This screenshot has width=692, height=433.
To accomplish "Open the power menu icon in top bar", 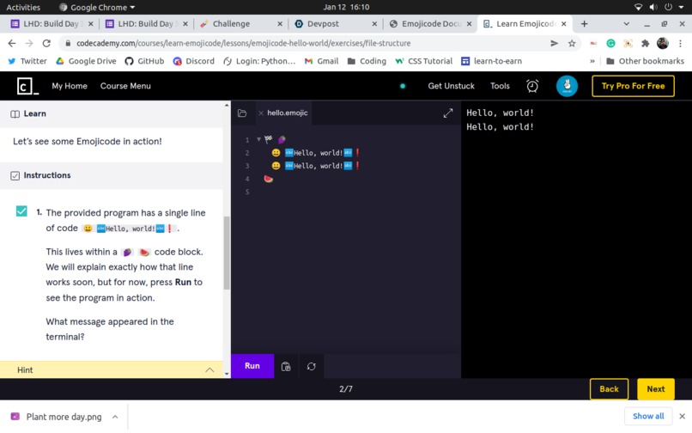I will click(x=669, y=7).
